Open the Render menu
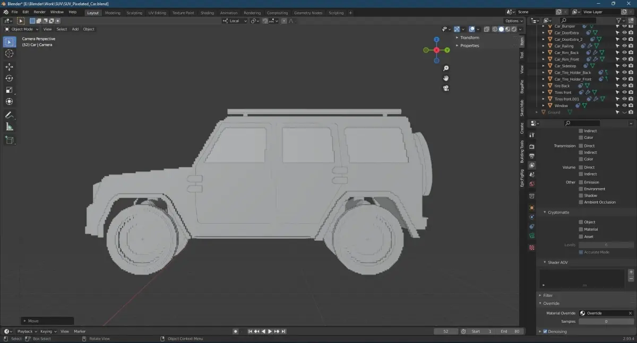 pyautogui.click(x=40, y=12)
